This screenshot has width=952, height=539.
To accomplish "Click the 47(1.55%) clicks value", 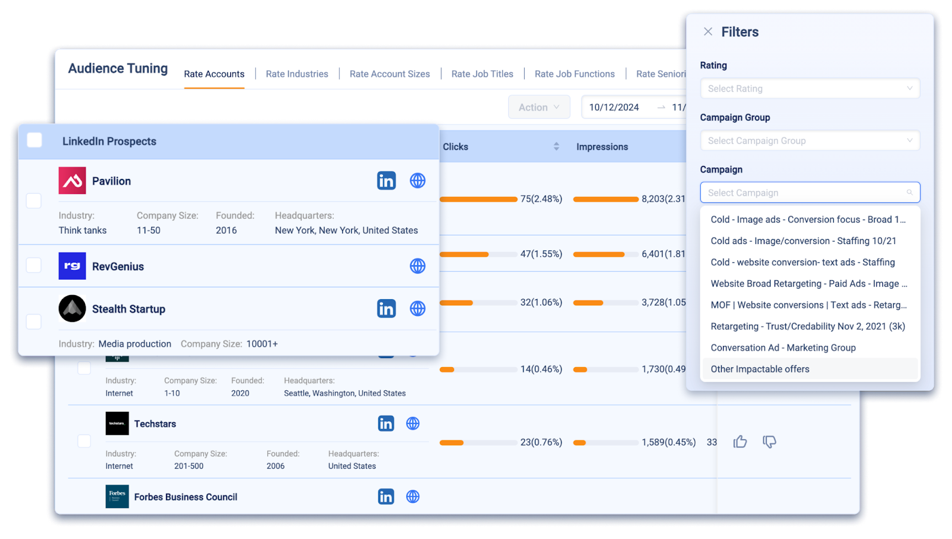I will click(x=541, y=253).
